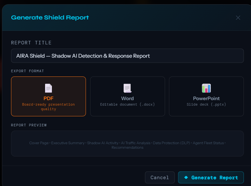Click 'Editable document (.docx)' text
Viewport: 251px width, 186px height.
point(127,104)
